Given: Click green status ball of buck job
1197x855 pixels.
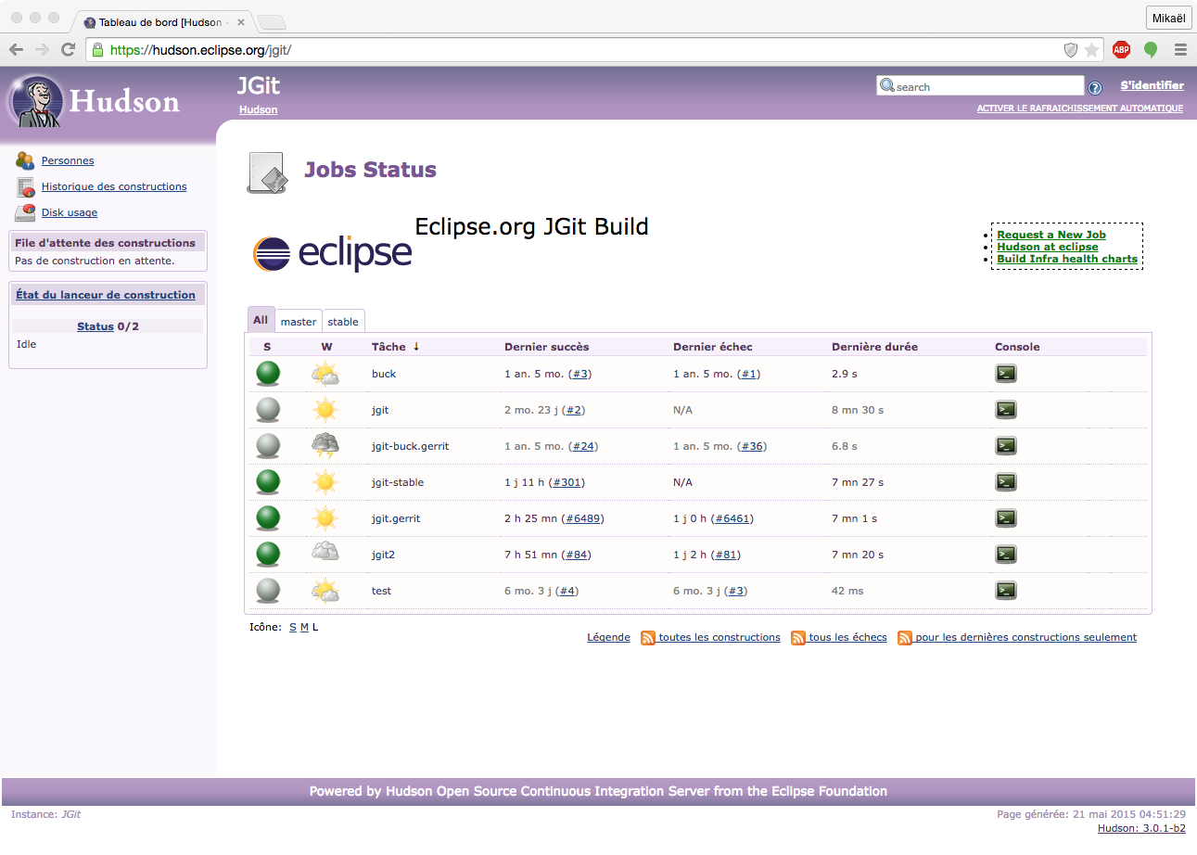Looking at the screenshot, I should tap(268, 374).
